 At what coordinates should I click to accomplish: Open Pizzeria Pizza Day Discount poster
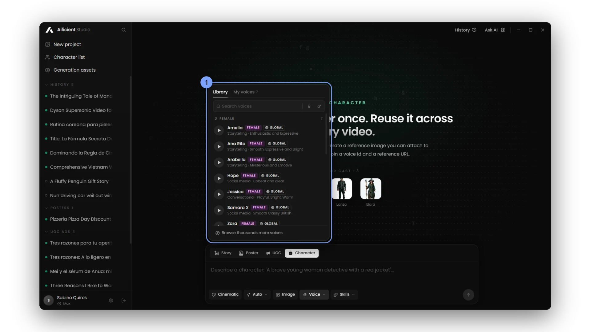tap(79, 219)
